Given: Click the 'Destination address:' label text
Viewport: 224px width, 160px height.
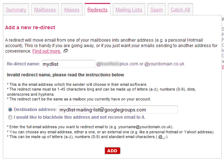Looking at the screenshot, I should [x=35, y=110].
